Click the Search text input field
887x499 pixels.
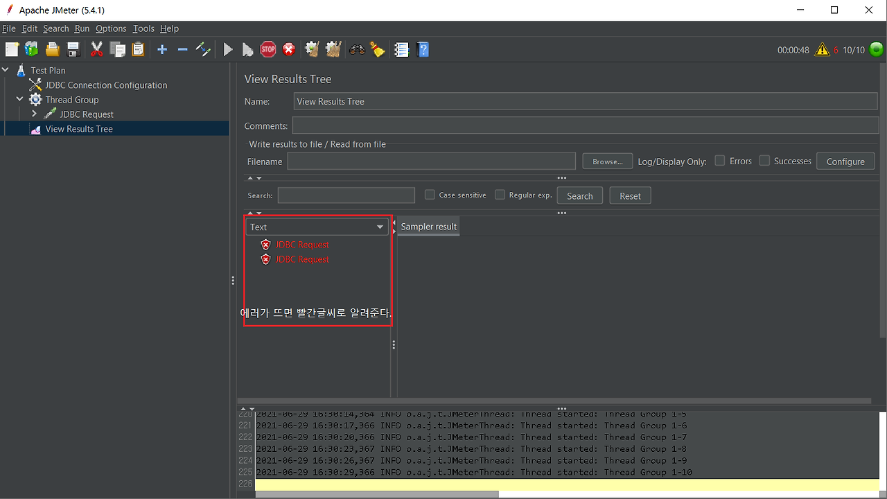click(x=346, y=195)
